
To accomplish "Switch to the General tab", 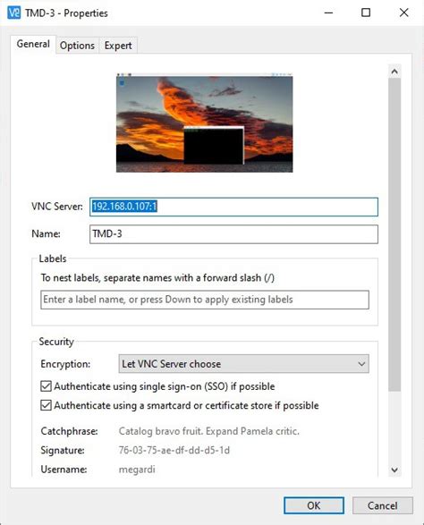I will tap(33, 44).
